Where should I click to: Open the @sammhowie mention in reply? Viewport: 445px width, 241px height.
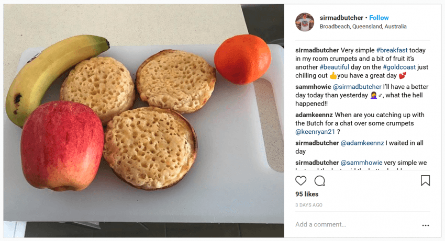pos(361,163)
